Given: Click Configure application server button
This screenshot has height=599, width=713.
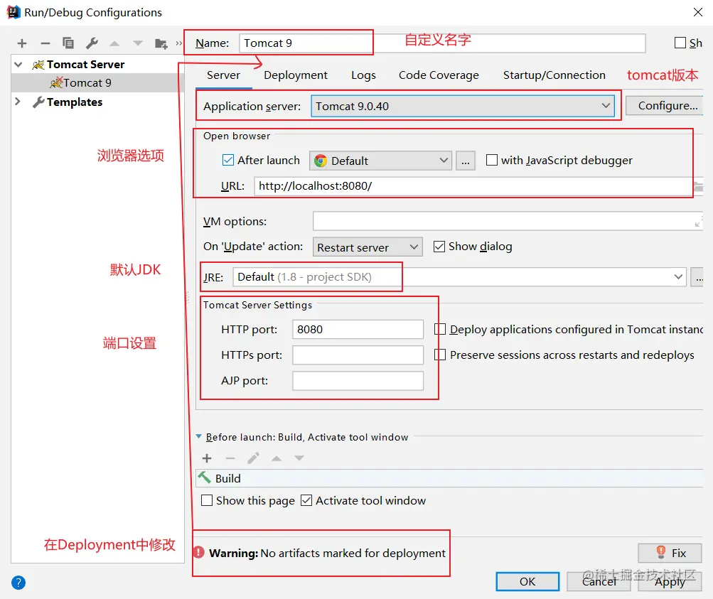Looking at the screenshot, I should pos(665,105).
